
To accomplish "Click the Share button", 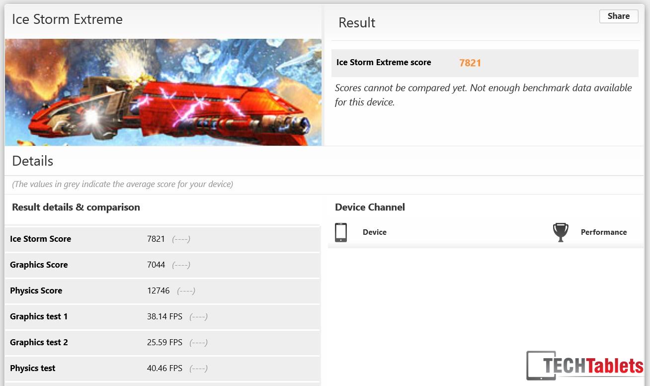I will coord(618,16).
